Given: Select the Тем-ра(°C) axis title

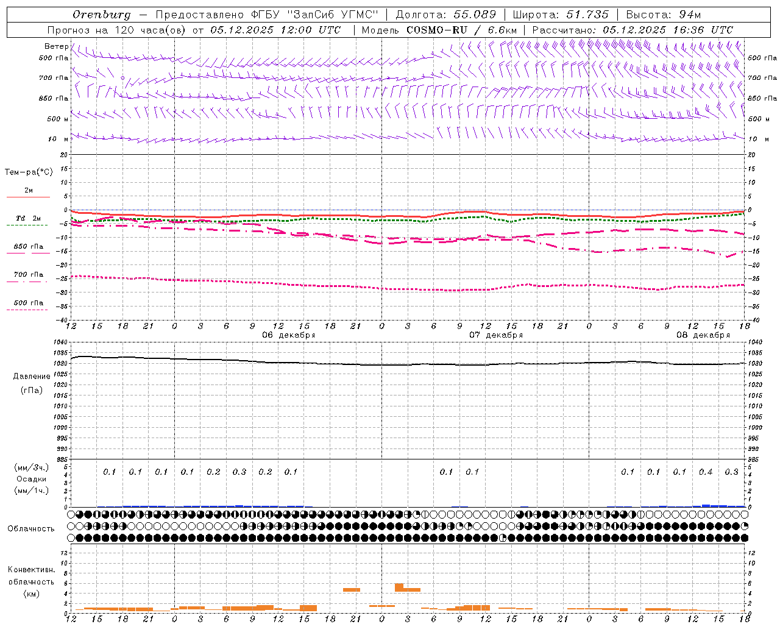Looking at the screenshot, I should 29,172.
